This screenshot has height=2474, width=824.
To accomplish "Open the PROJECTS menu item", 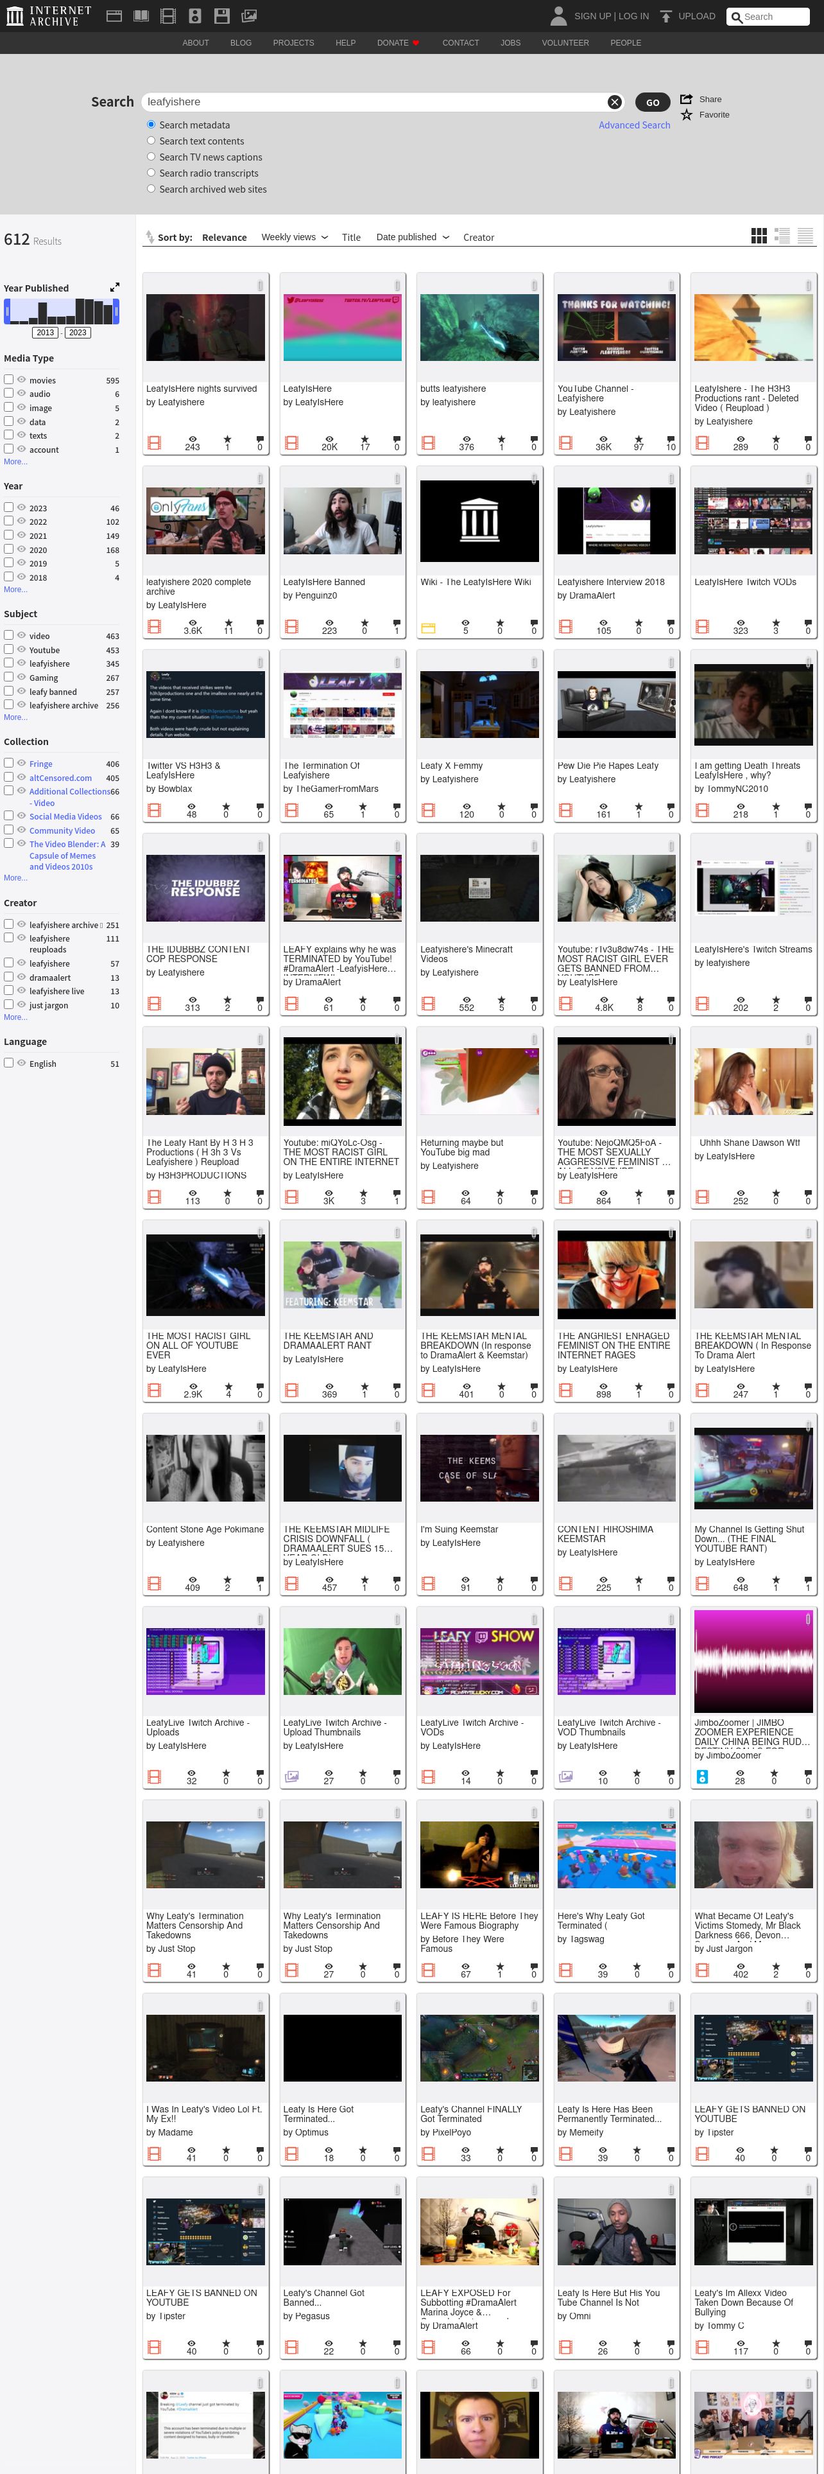I will (x=293, y=43).
